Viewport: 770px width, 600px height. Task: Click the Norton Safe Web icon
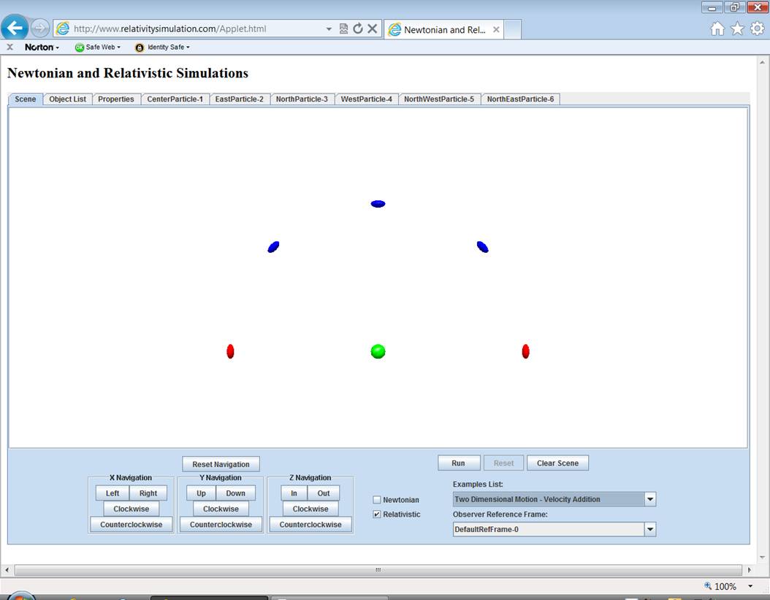pos(80,48)
